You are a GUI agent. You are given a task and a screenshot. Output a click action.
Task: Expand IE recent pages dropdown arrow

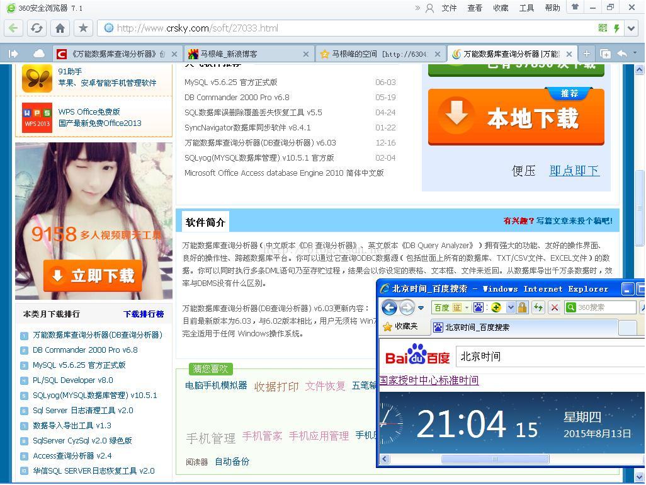421,307
